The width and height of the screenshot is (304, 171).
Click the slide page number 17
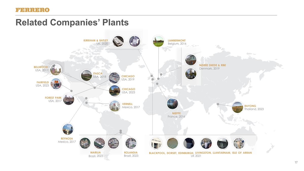[296, 162]
